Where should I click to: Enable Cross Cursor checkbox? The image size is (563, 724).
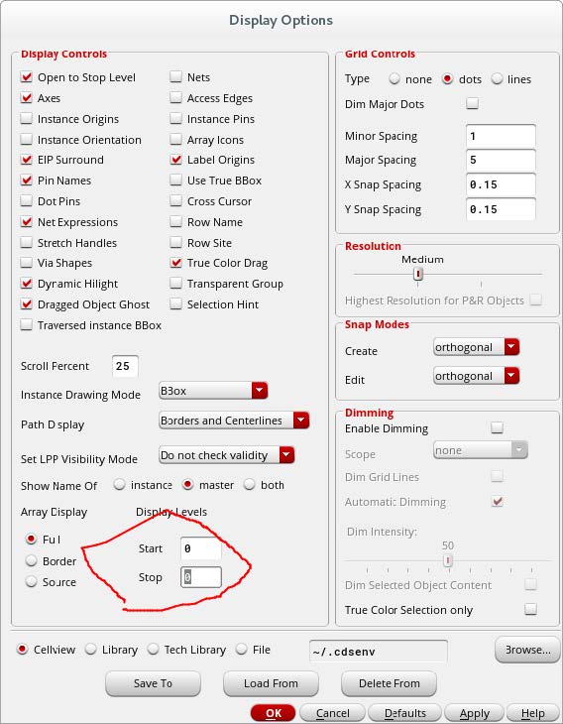click(x=175, y=201)
